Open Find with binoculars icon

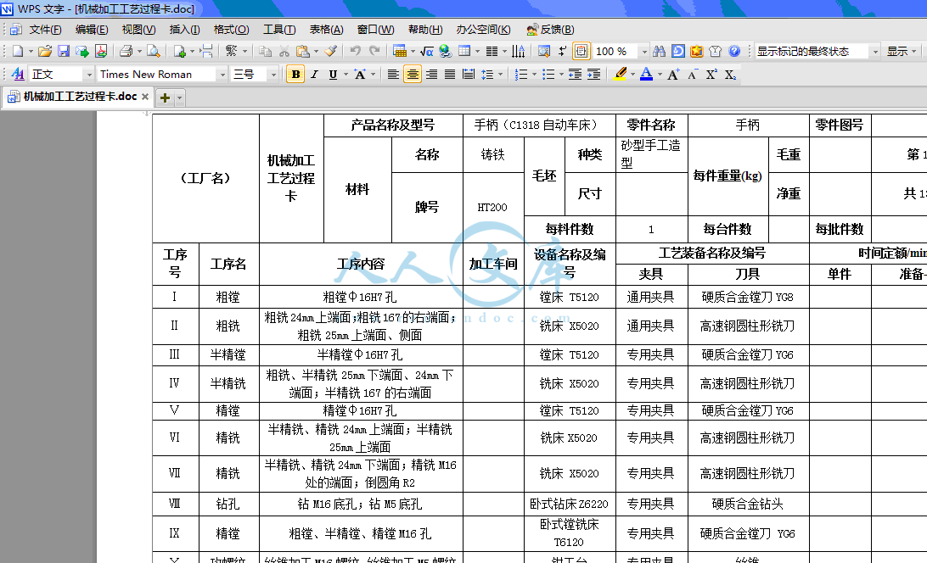pos(660,52)
